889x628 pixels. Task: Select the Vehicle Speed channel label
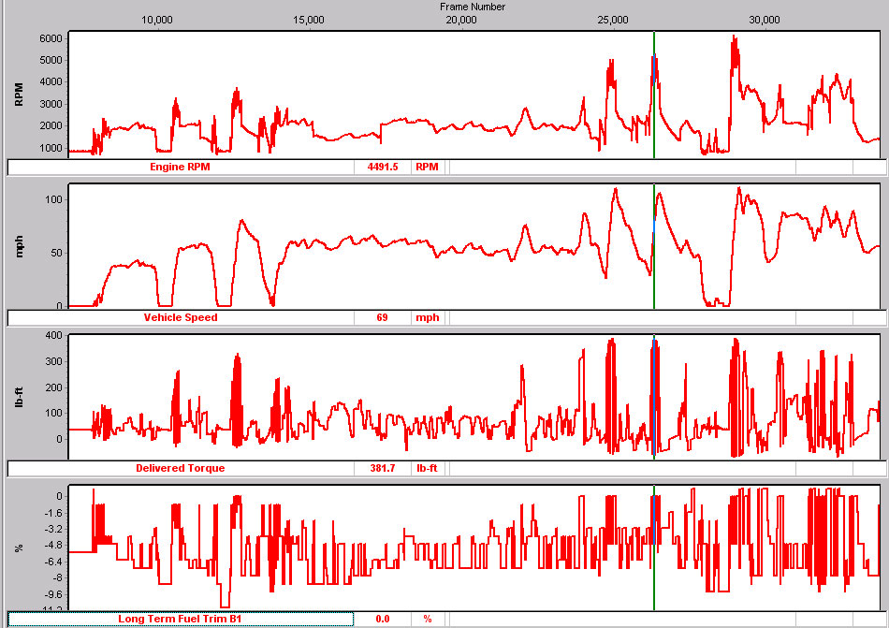click(x=181, y=317)
